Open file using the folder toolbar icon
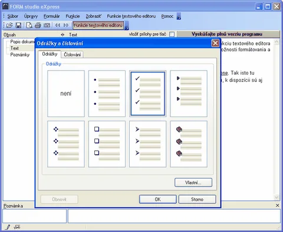Viewport: 283px width, 232px height. (9, 25)
